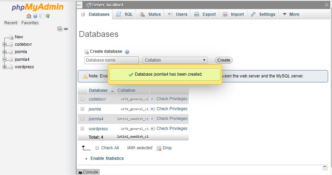Click joomla4 database icon in tree
This screenshot has height=175, width=332.
(11, 60)
